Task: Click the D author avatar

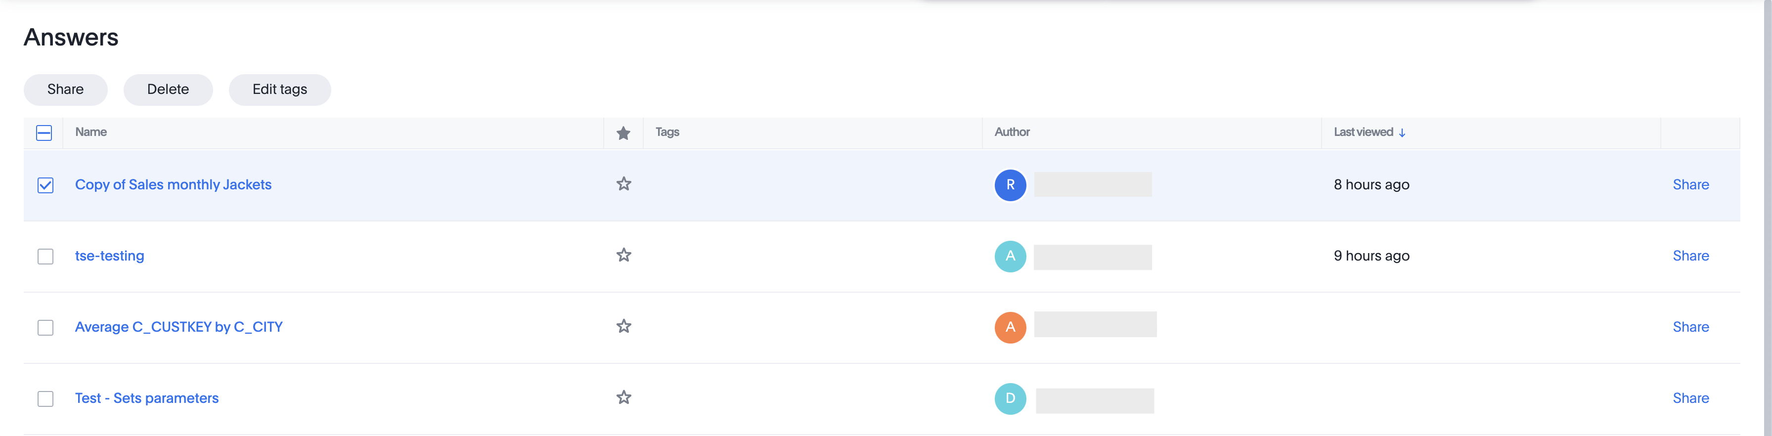Action: point(1010,398)
